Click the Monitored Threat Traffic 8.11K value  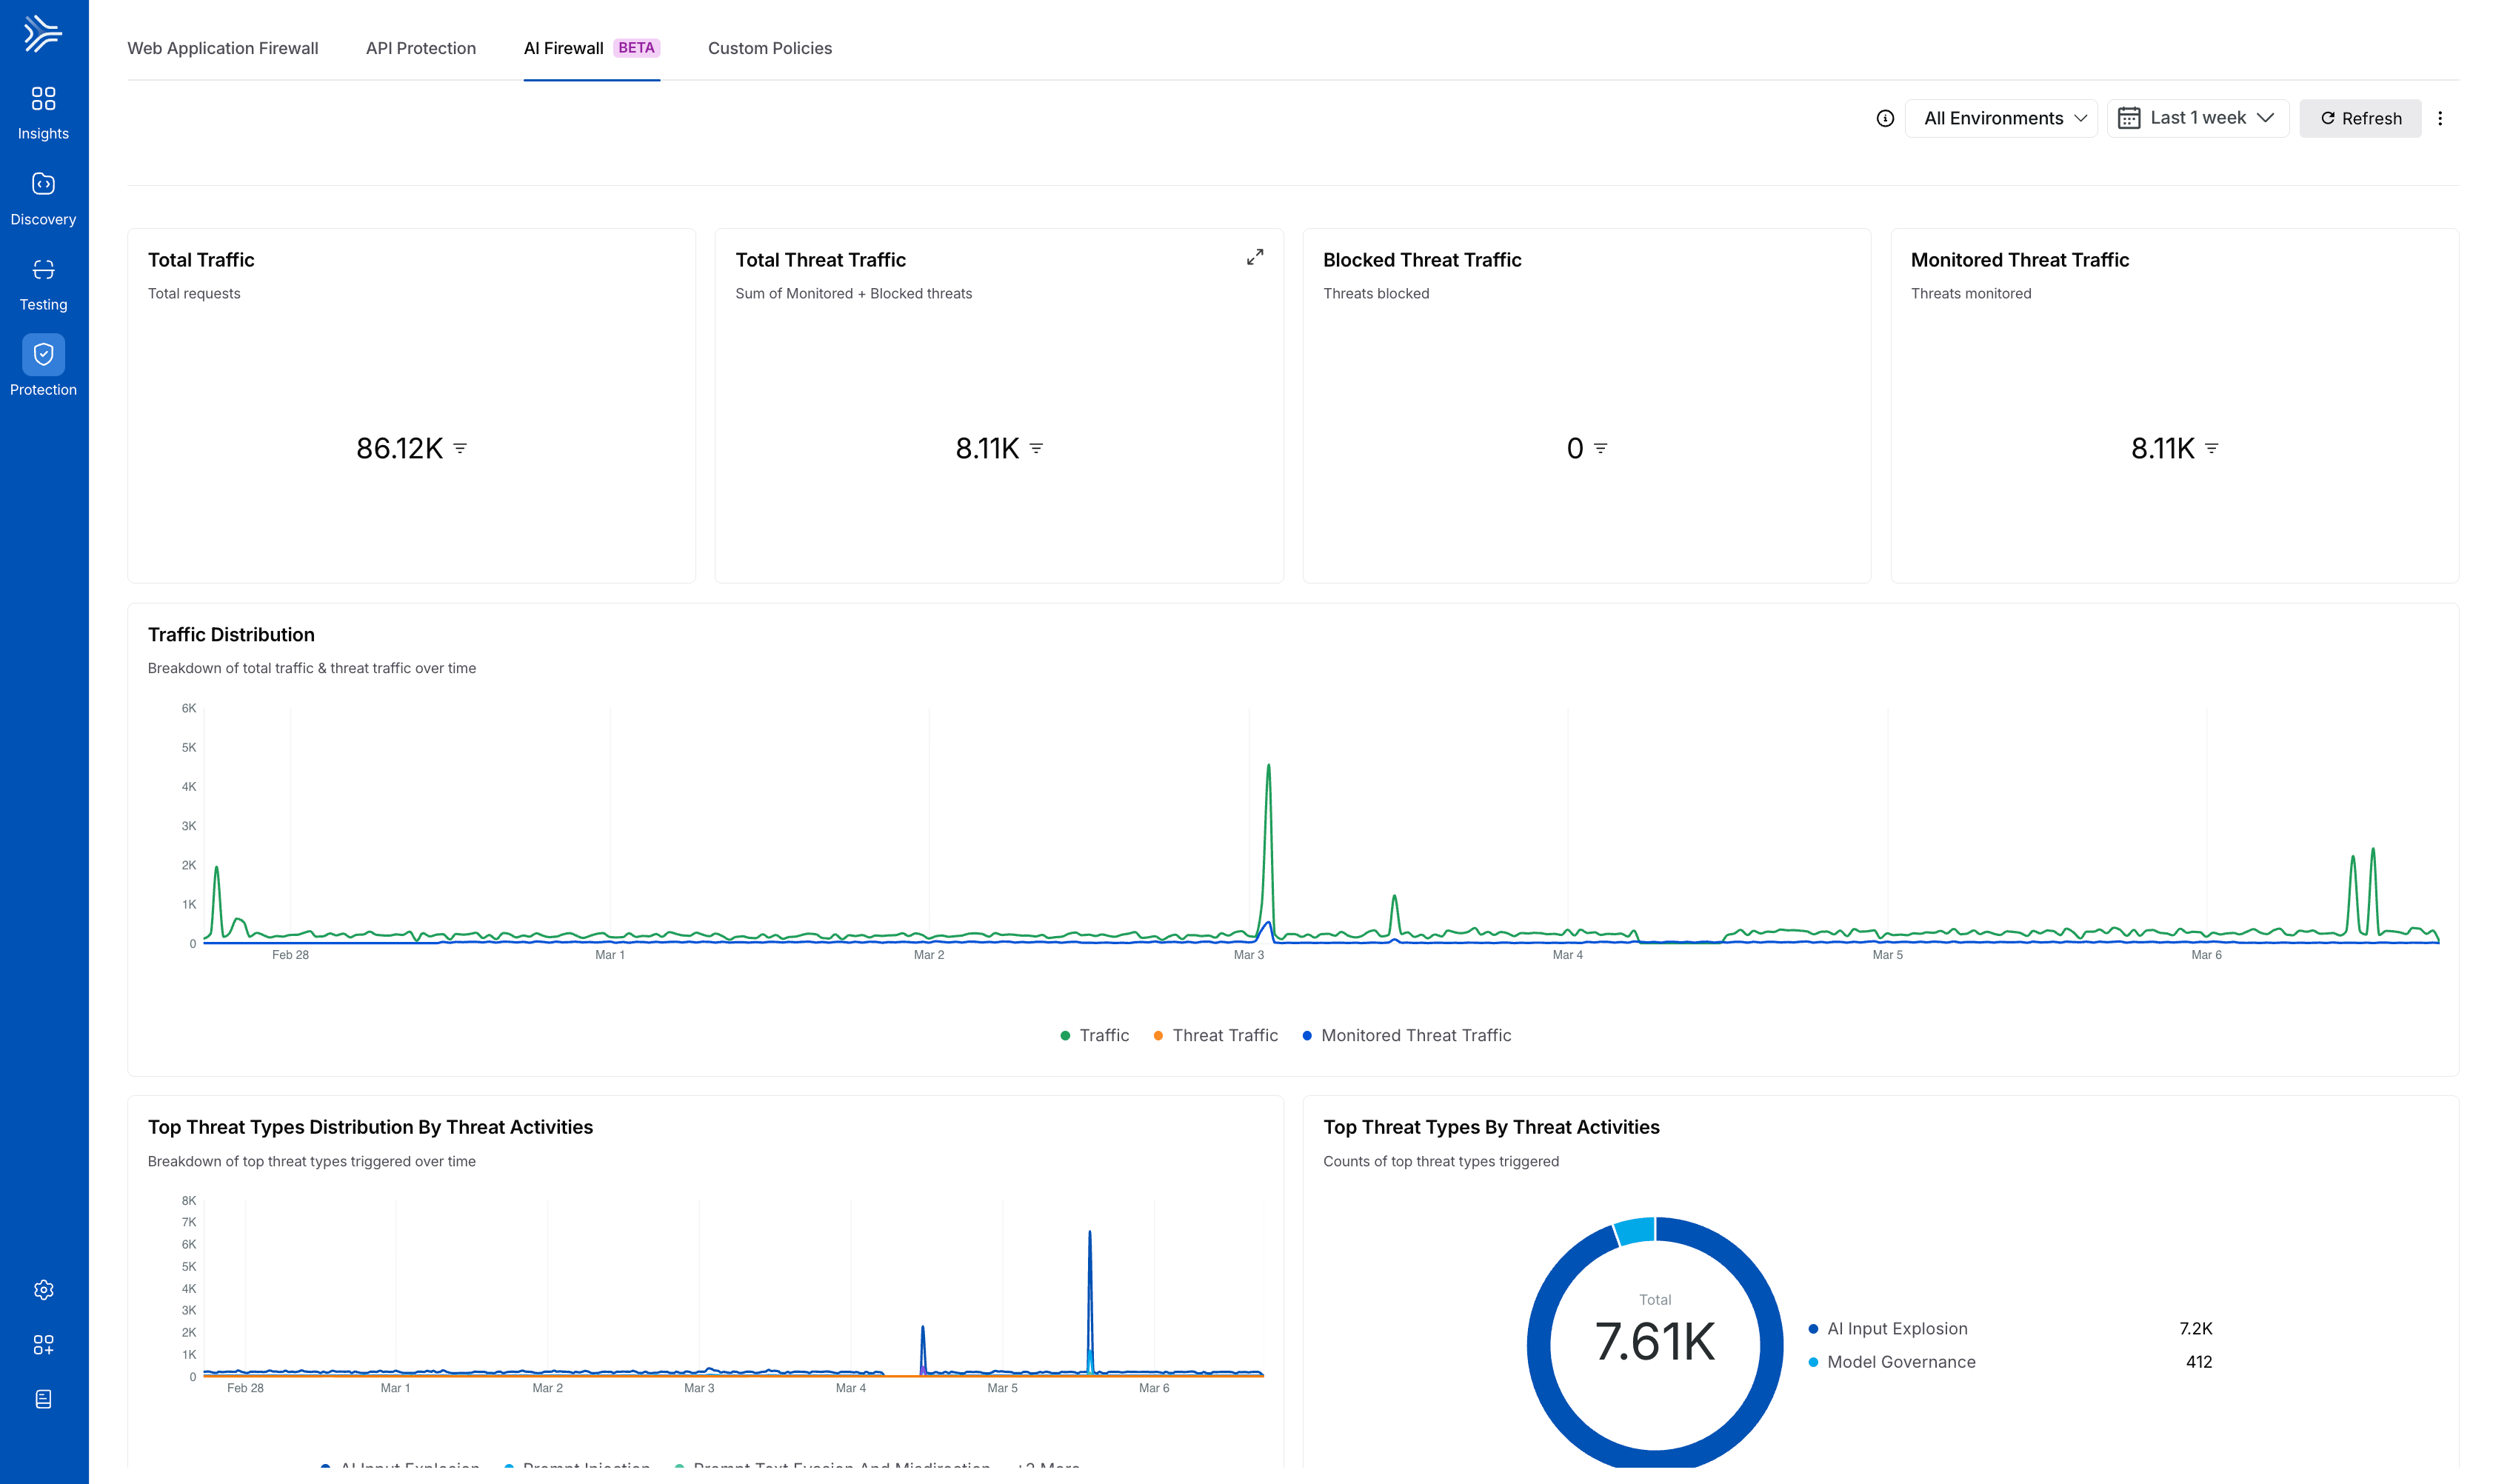click(x=2162, y=448)
